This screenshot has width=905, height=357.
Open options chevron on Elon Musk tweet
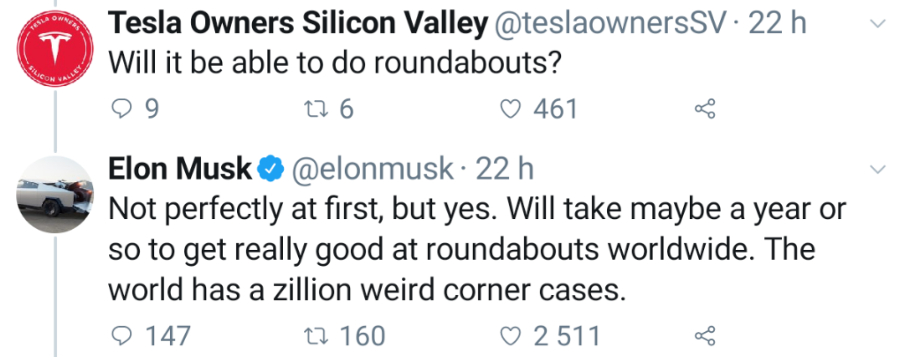coord(878,169)
